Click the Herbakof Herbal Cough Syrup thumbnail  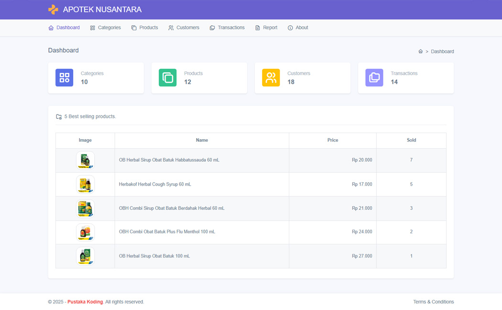tap(85, 184)
